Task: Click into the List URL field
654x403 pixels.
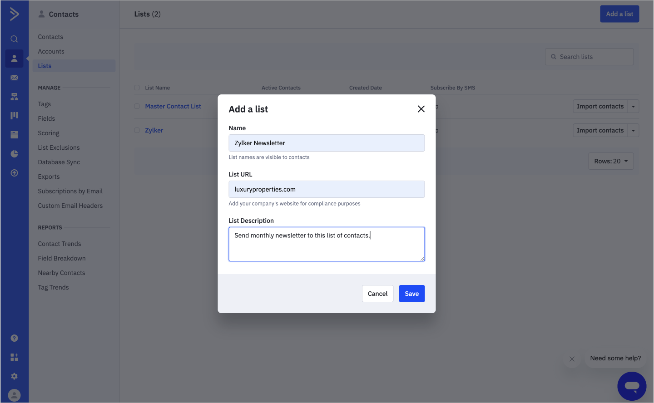Action: pyautogui.click(x=327, y=189)
